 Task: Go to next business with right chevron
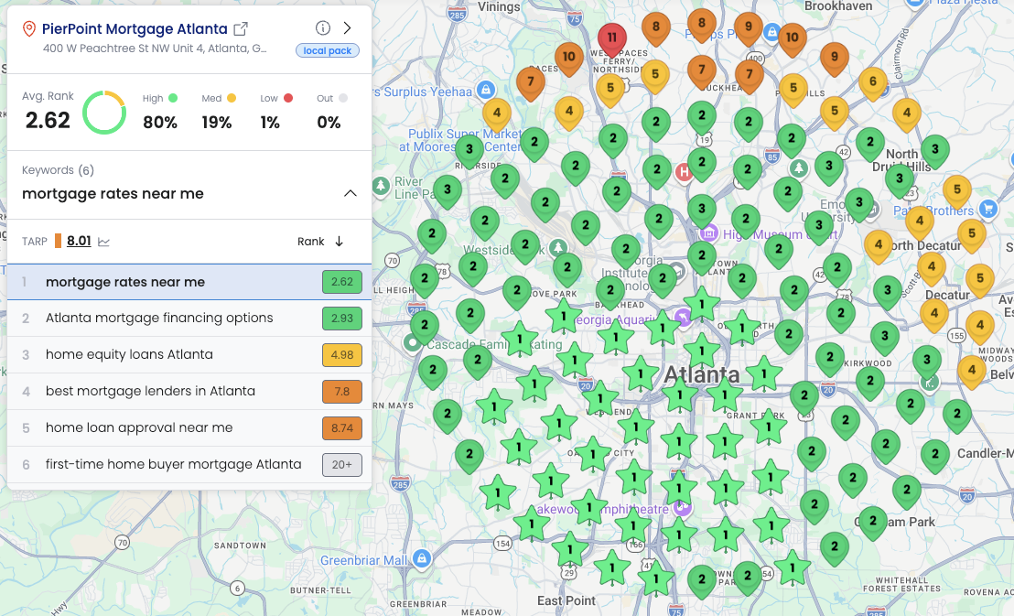pos(347,27)
